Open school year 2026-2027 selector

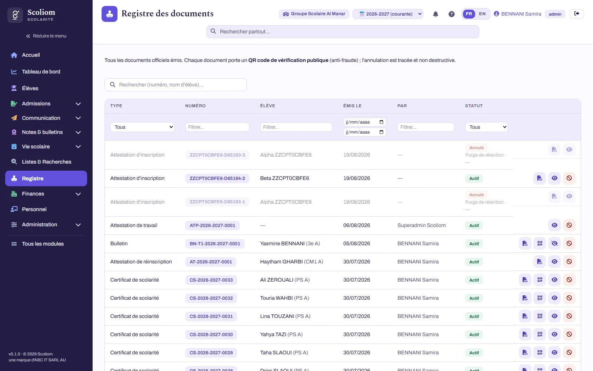(x=388, y=14)
